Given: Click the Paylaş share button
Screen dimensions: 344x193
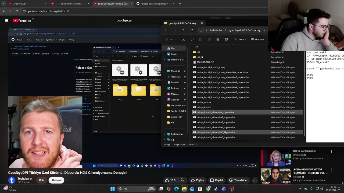Looking at the screenshot, I should point(197,180).
